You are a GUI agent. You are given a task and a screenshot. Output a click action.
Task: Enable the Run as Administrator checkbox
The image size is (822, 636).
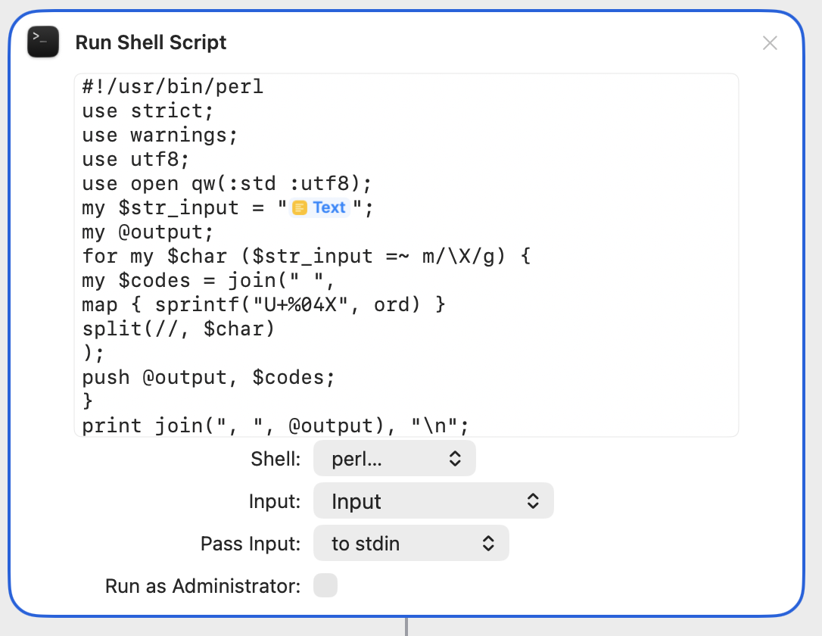coord(325,586)
